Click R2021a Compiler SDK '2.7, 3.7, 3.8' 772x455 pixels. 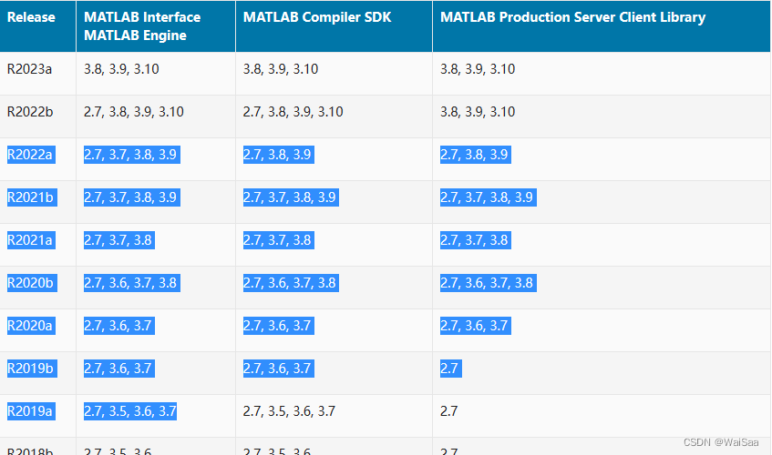click(x=279, y=239)
